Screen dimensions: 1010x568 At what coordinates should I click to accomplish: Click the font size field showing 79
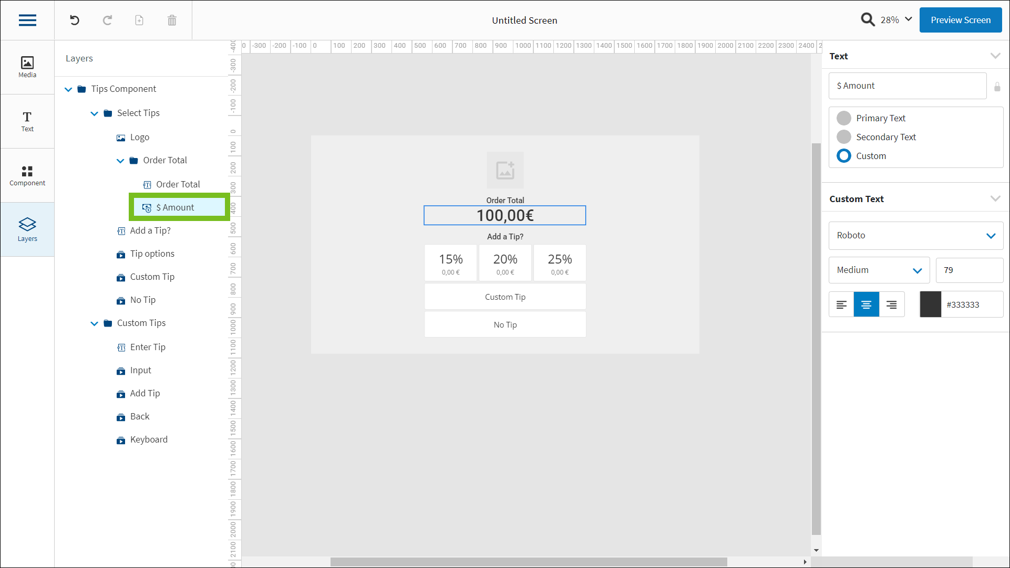click(968, 270)
